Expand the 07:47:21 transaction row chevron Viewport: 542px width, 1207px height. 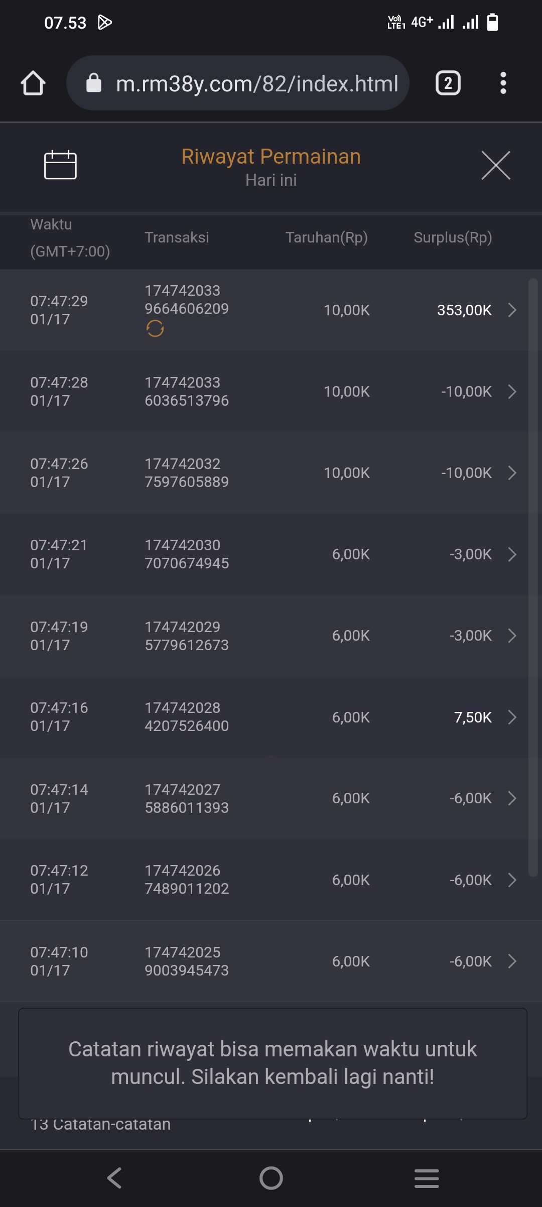pos(512,554)
